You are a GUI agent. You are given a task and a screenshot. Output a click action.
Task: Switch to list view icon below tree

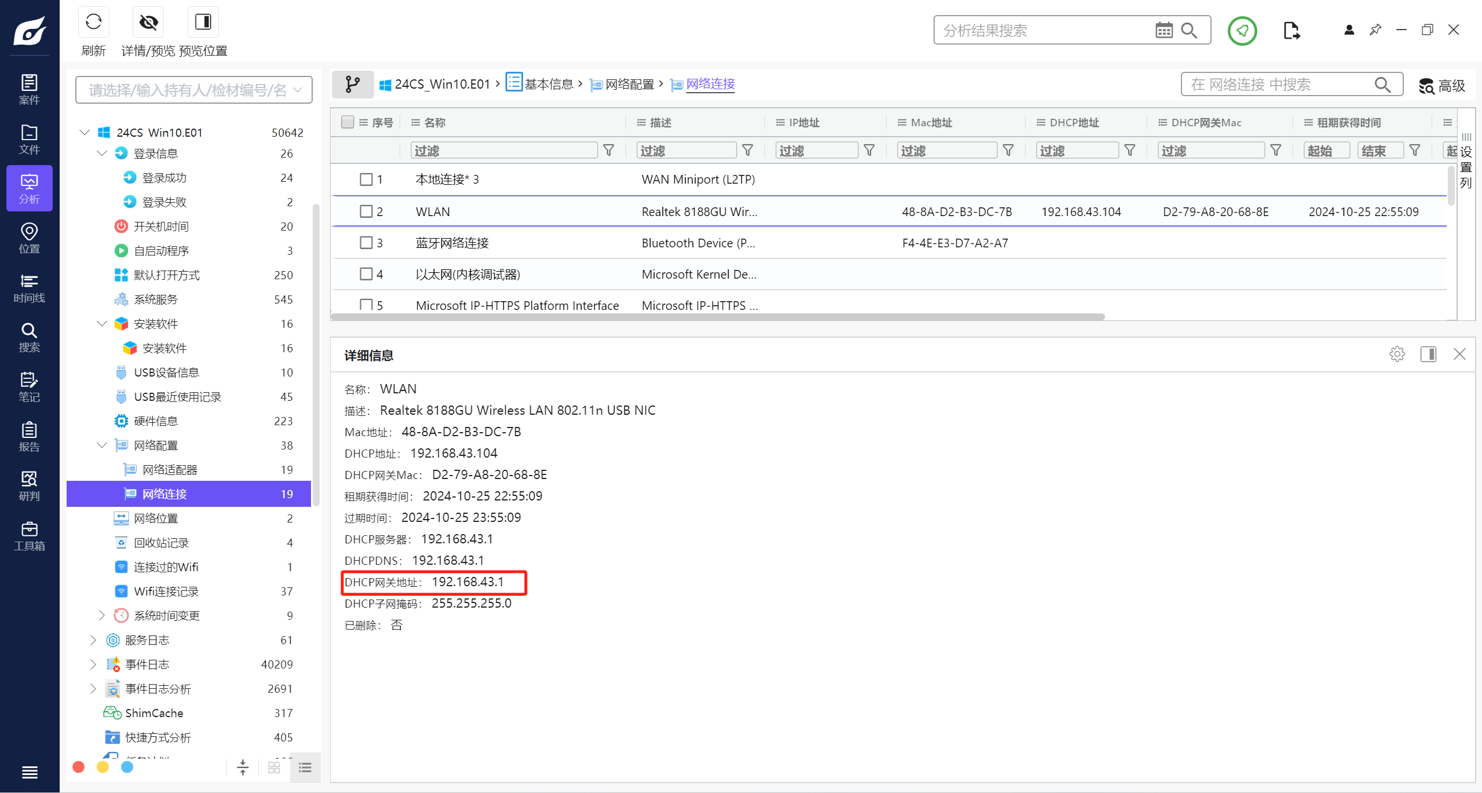[305, 768]
